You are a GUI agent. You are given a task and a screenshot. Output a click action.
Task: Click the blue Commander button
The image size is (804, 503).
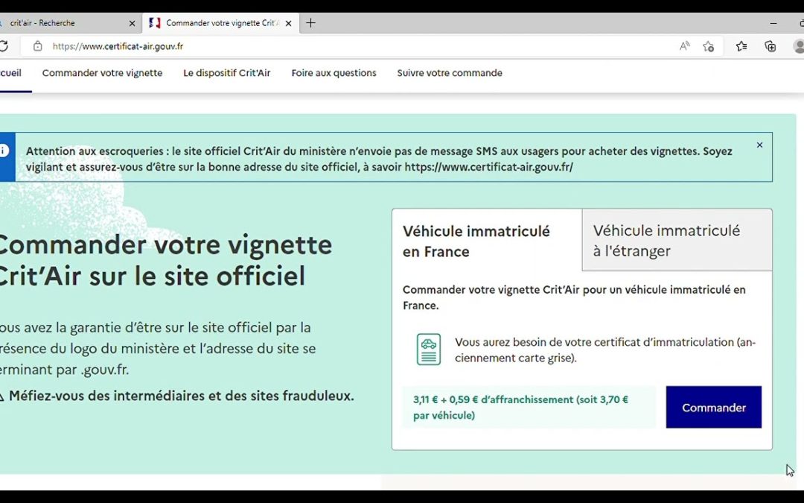click(x=713, y=407)
